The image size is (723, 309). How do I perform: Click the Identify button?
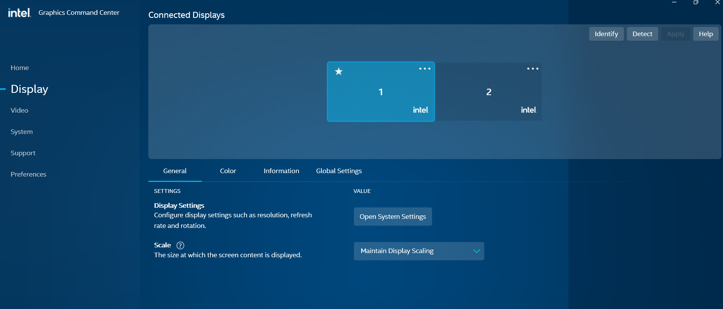click(606, 34)
